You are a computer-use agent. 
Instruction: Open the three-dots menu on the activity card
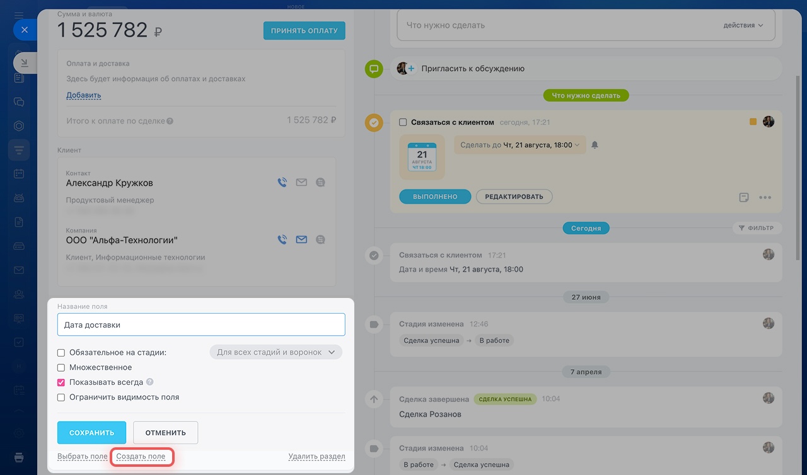pyautogui.click(x=765, y=197)
